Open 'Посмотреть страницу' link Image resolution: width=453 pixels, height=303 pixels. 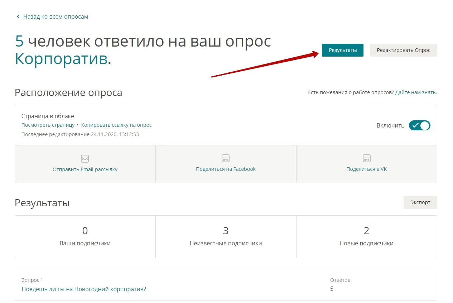tap(48, 125)
